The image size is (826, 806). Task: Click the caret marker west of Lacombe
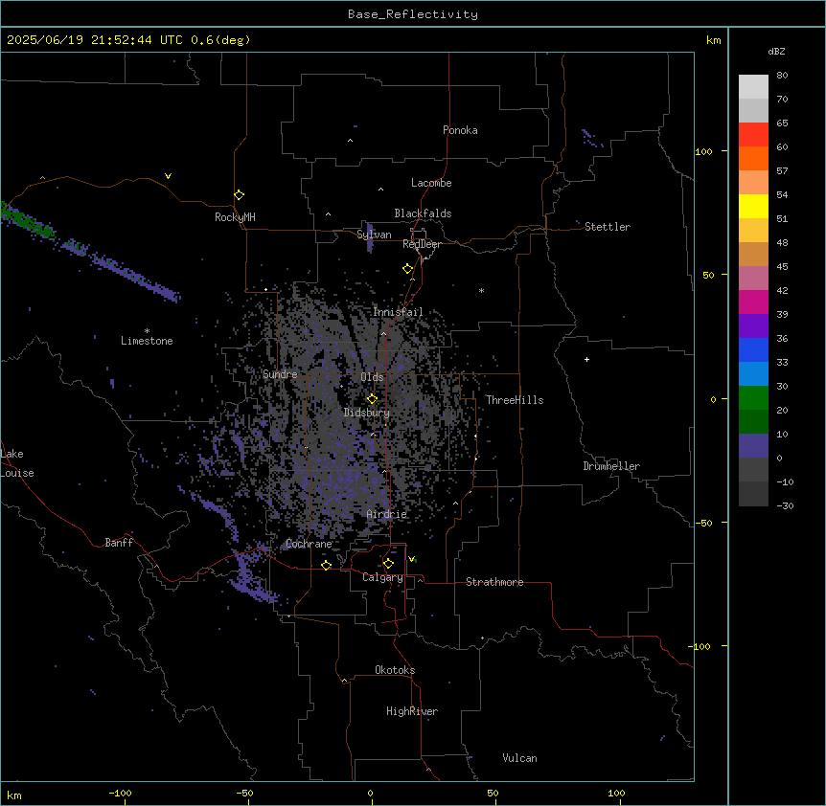380,190
